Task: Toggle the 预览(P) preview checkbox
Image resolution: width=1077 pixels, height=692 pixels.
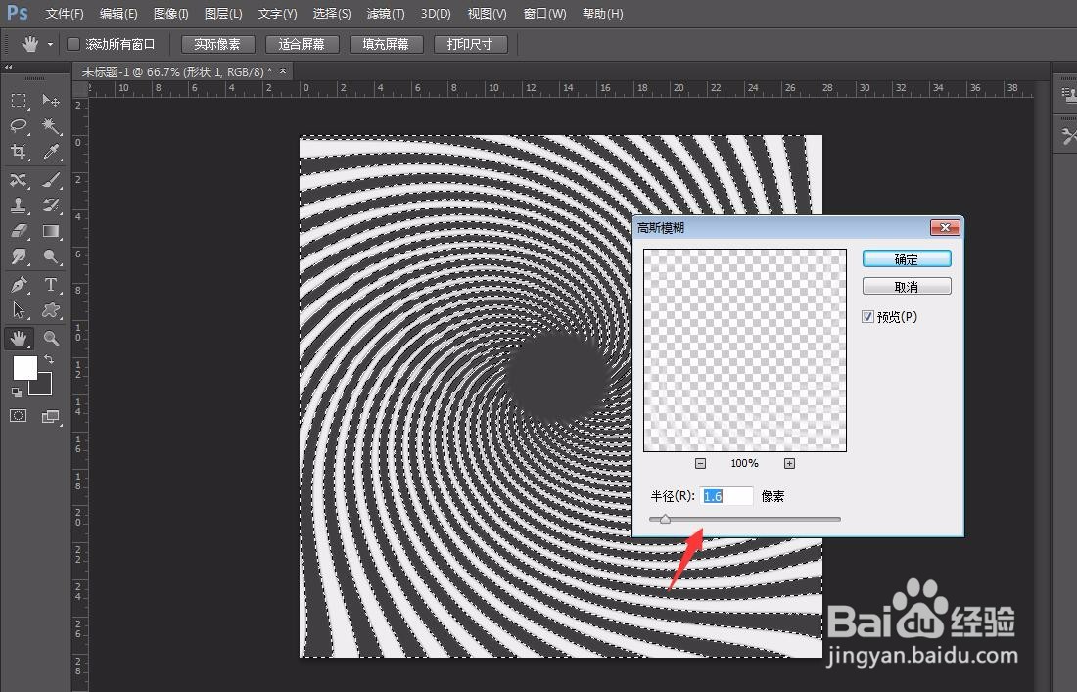Action: point(867,316)
